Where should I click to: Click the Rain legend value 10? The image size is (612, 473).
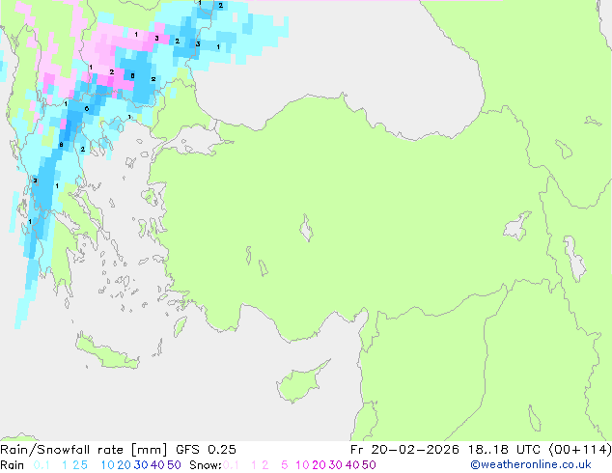pos(107,465)
